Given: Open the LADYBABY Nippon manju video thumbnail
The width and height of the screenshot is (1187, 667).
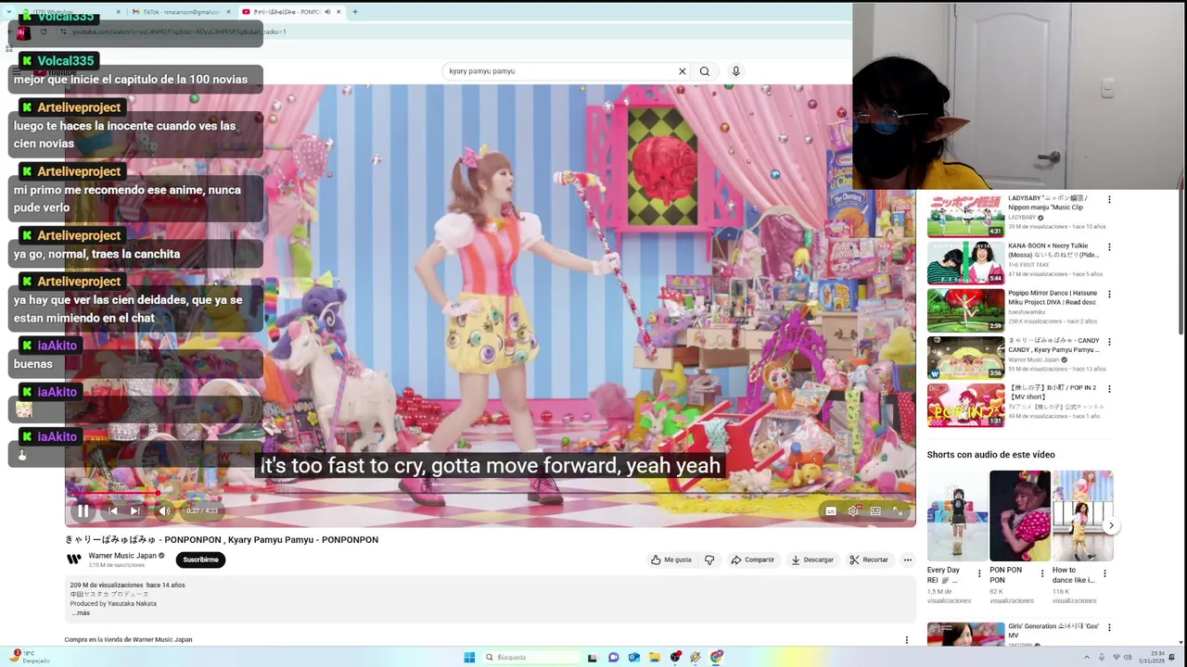Looking at the screenshot, I should coord(965,216).
